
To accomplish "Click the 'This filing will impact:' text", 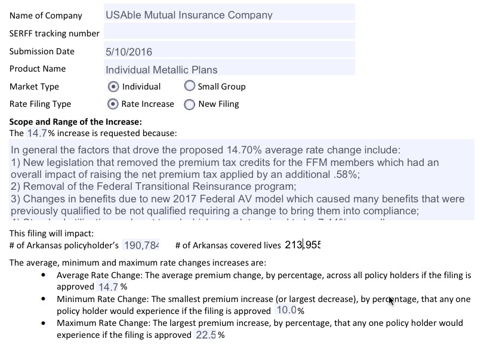I will [51, 233].
